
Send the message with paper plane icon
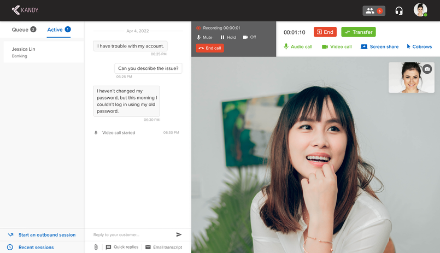click(179, 234)
